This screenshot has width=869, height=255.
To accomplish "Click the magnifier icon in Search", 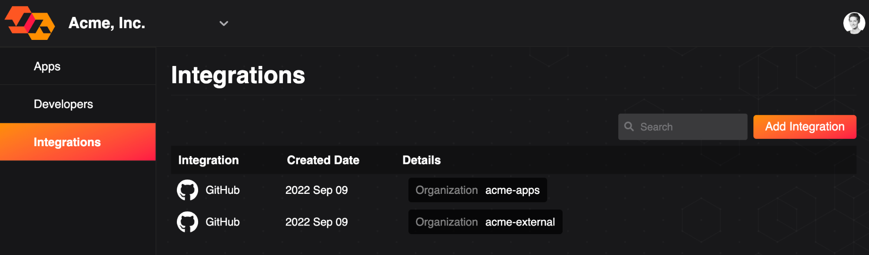I will click(x=629, y=127).
